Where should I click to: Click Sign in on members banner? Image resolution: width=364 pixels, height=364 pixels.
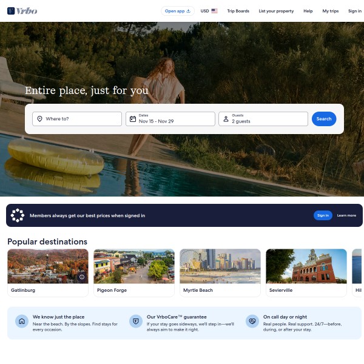point(323,215)
